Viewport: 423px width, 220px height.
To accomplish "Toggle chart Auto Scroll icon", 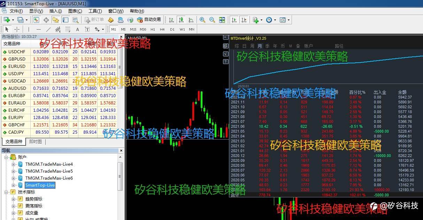I will click(234, 20).
